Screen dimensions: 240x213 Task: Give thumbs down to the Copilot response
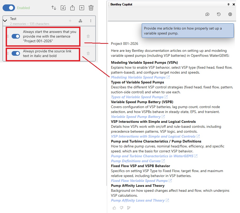pyautogui.click(x=122, y=208)
